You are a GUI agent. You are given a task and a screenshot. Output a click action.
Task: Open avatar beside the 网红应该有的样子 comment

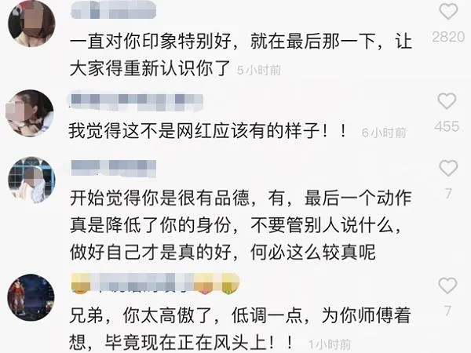point(30,113)
